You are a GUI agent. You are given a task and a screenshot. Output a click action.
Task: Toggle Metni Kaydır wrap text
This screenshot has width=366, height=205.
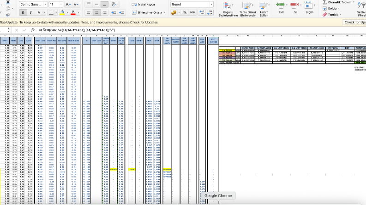pos(143,4)
